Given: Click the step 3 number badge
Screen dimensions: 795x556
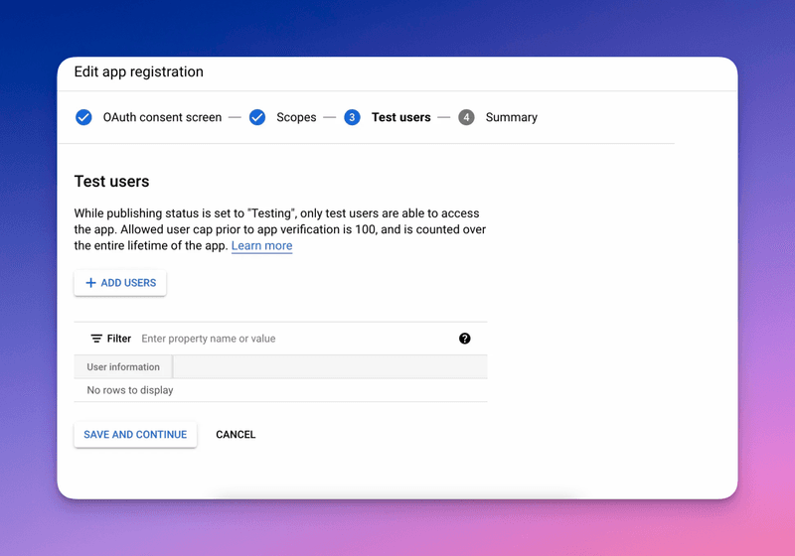Looking at the screenshot, I should (x=352, y=117).
